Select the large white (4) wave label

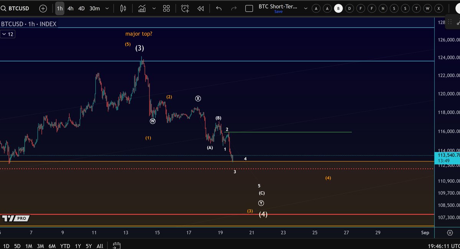263,214
